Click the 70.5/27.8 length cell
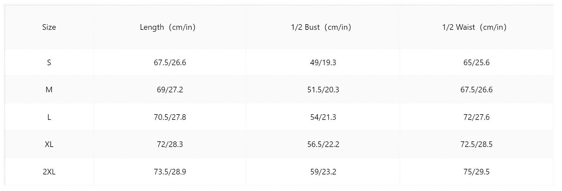562x191 pixels. [170, 117]
